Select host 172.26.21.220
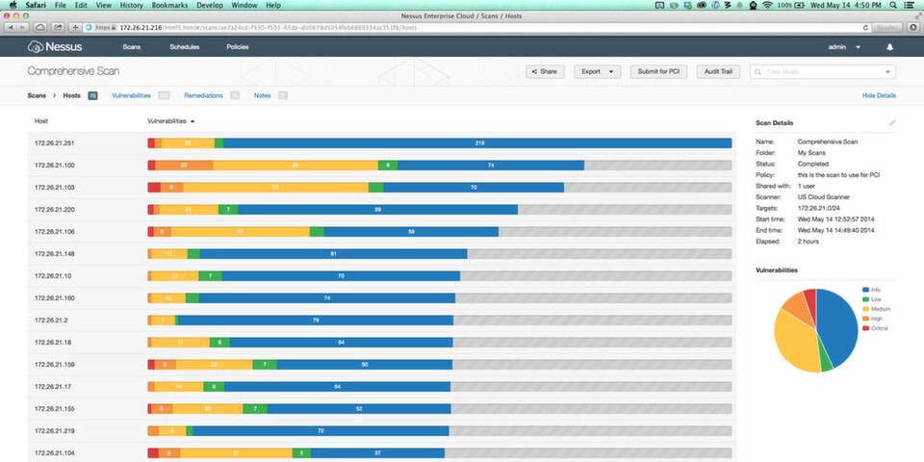 54,209
